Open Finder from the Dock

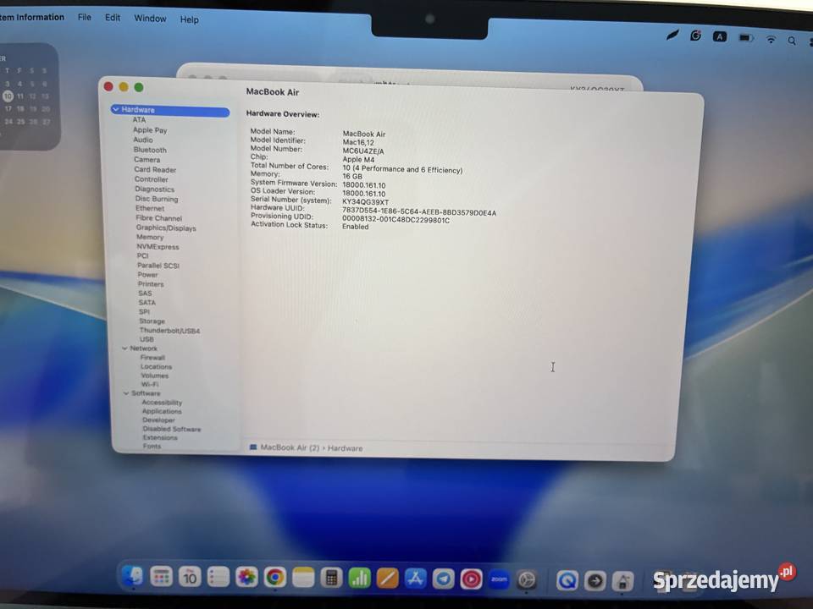click(133, 576)
